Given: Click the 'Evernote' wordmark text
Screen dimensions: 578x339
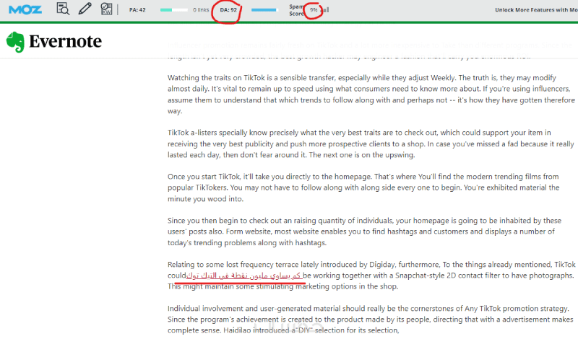Looking at the screenshot, I should click(65, 41).
